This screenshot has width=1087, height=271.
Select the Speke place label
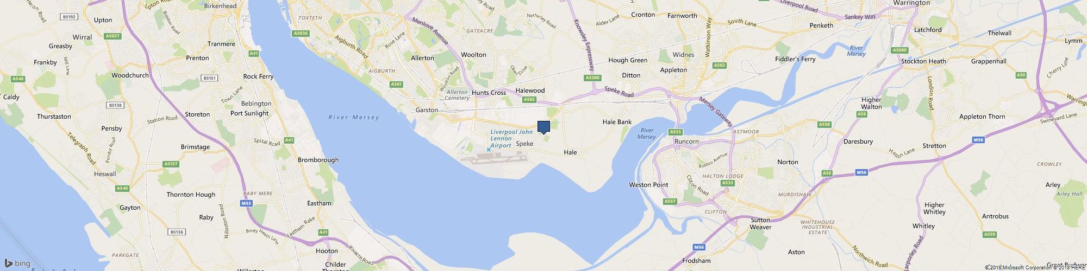tap(524, 144)
